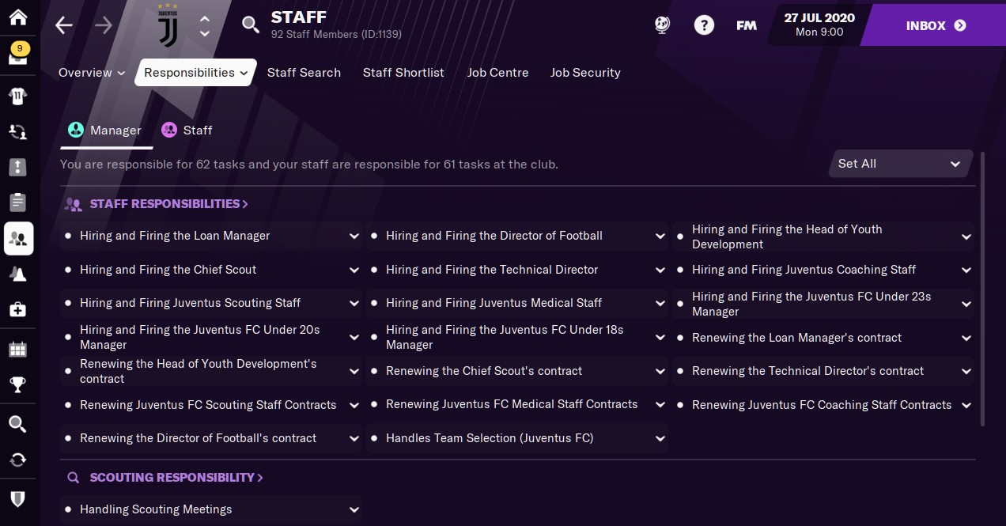Open the Staff Search tab
Image resolution: width=1006 pixels, height=526 pixels.
304,73
